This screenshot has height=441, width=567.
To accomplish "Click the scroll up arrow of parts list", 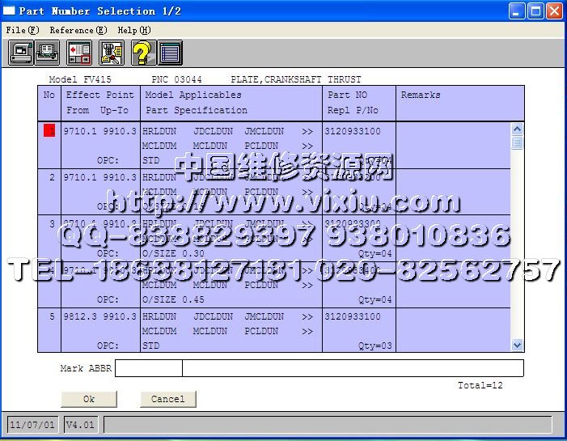I will point(517,129).
